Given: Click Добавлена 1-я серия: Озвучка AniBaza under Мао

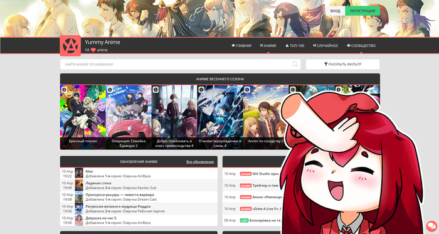Looking at the screenshot, I should (x=118, y=176).
